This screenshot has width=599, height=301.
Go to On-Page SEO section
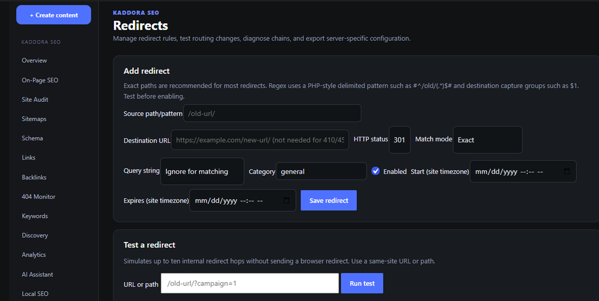(40, 80)
